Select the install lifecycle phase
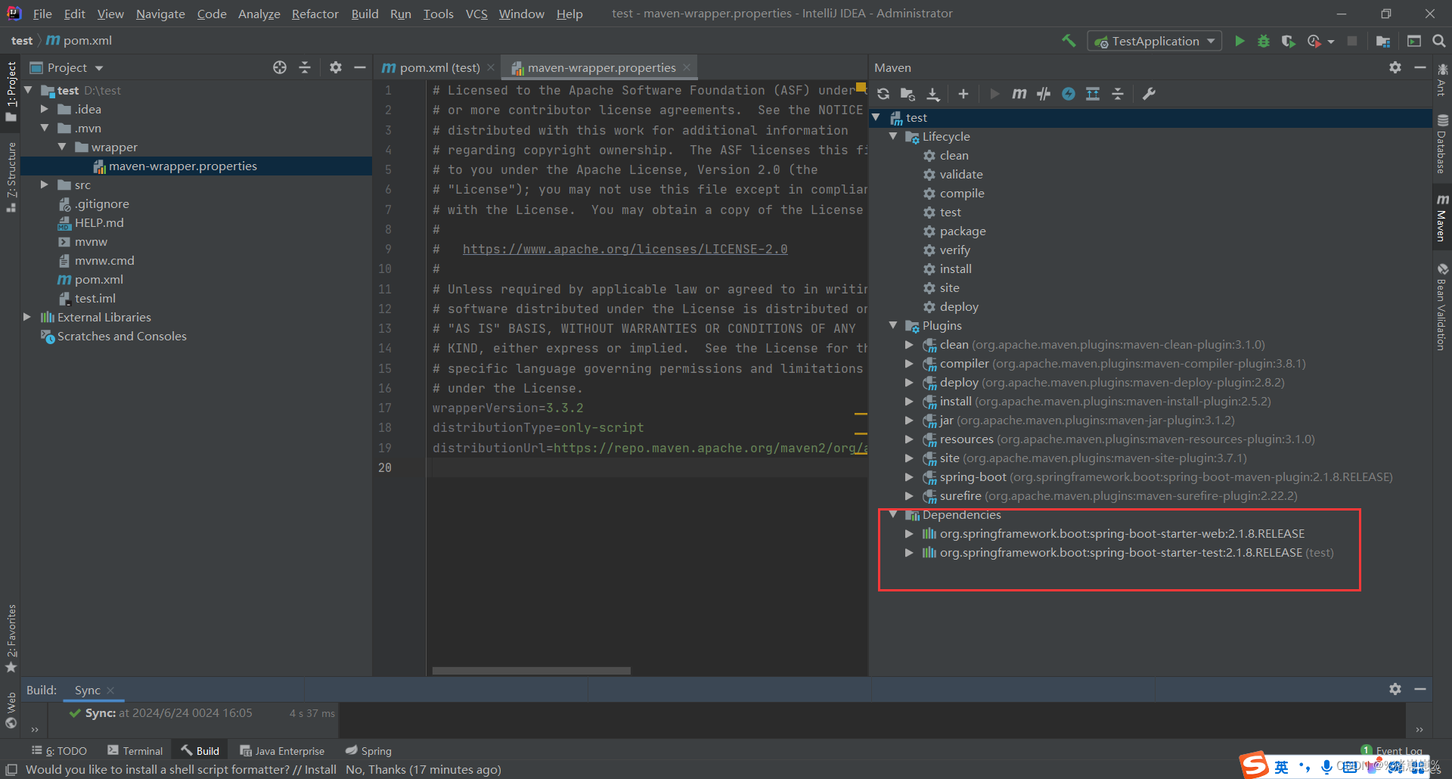Viewport: 1452px width, 779px height. (x=955, y=268)
